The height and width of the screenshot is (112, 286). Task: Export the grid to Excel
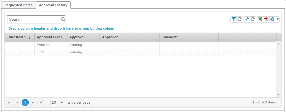(260, 19)
